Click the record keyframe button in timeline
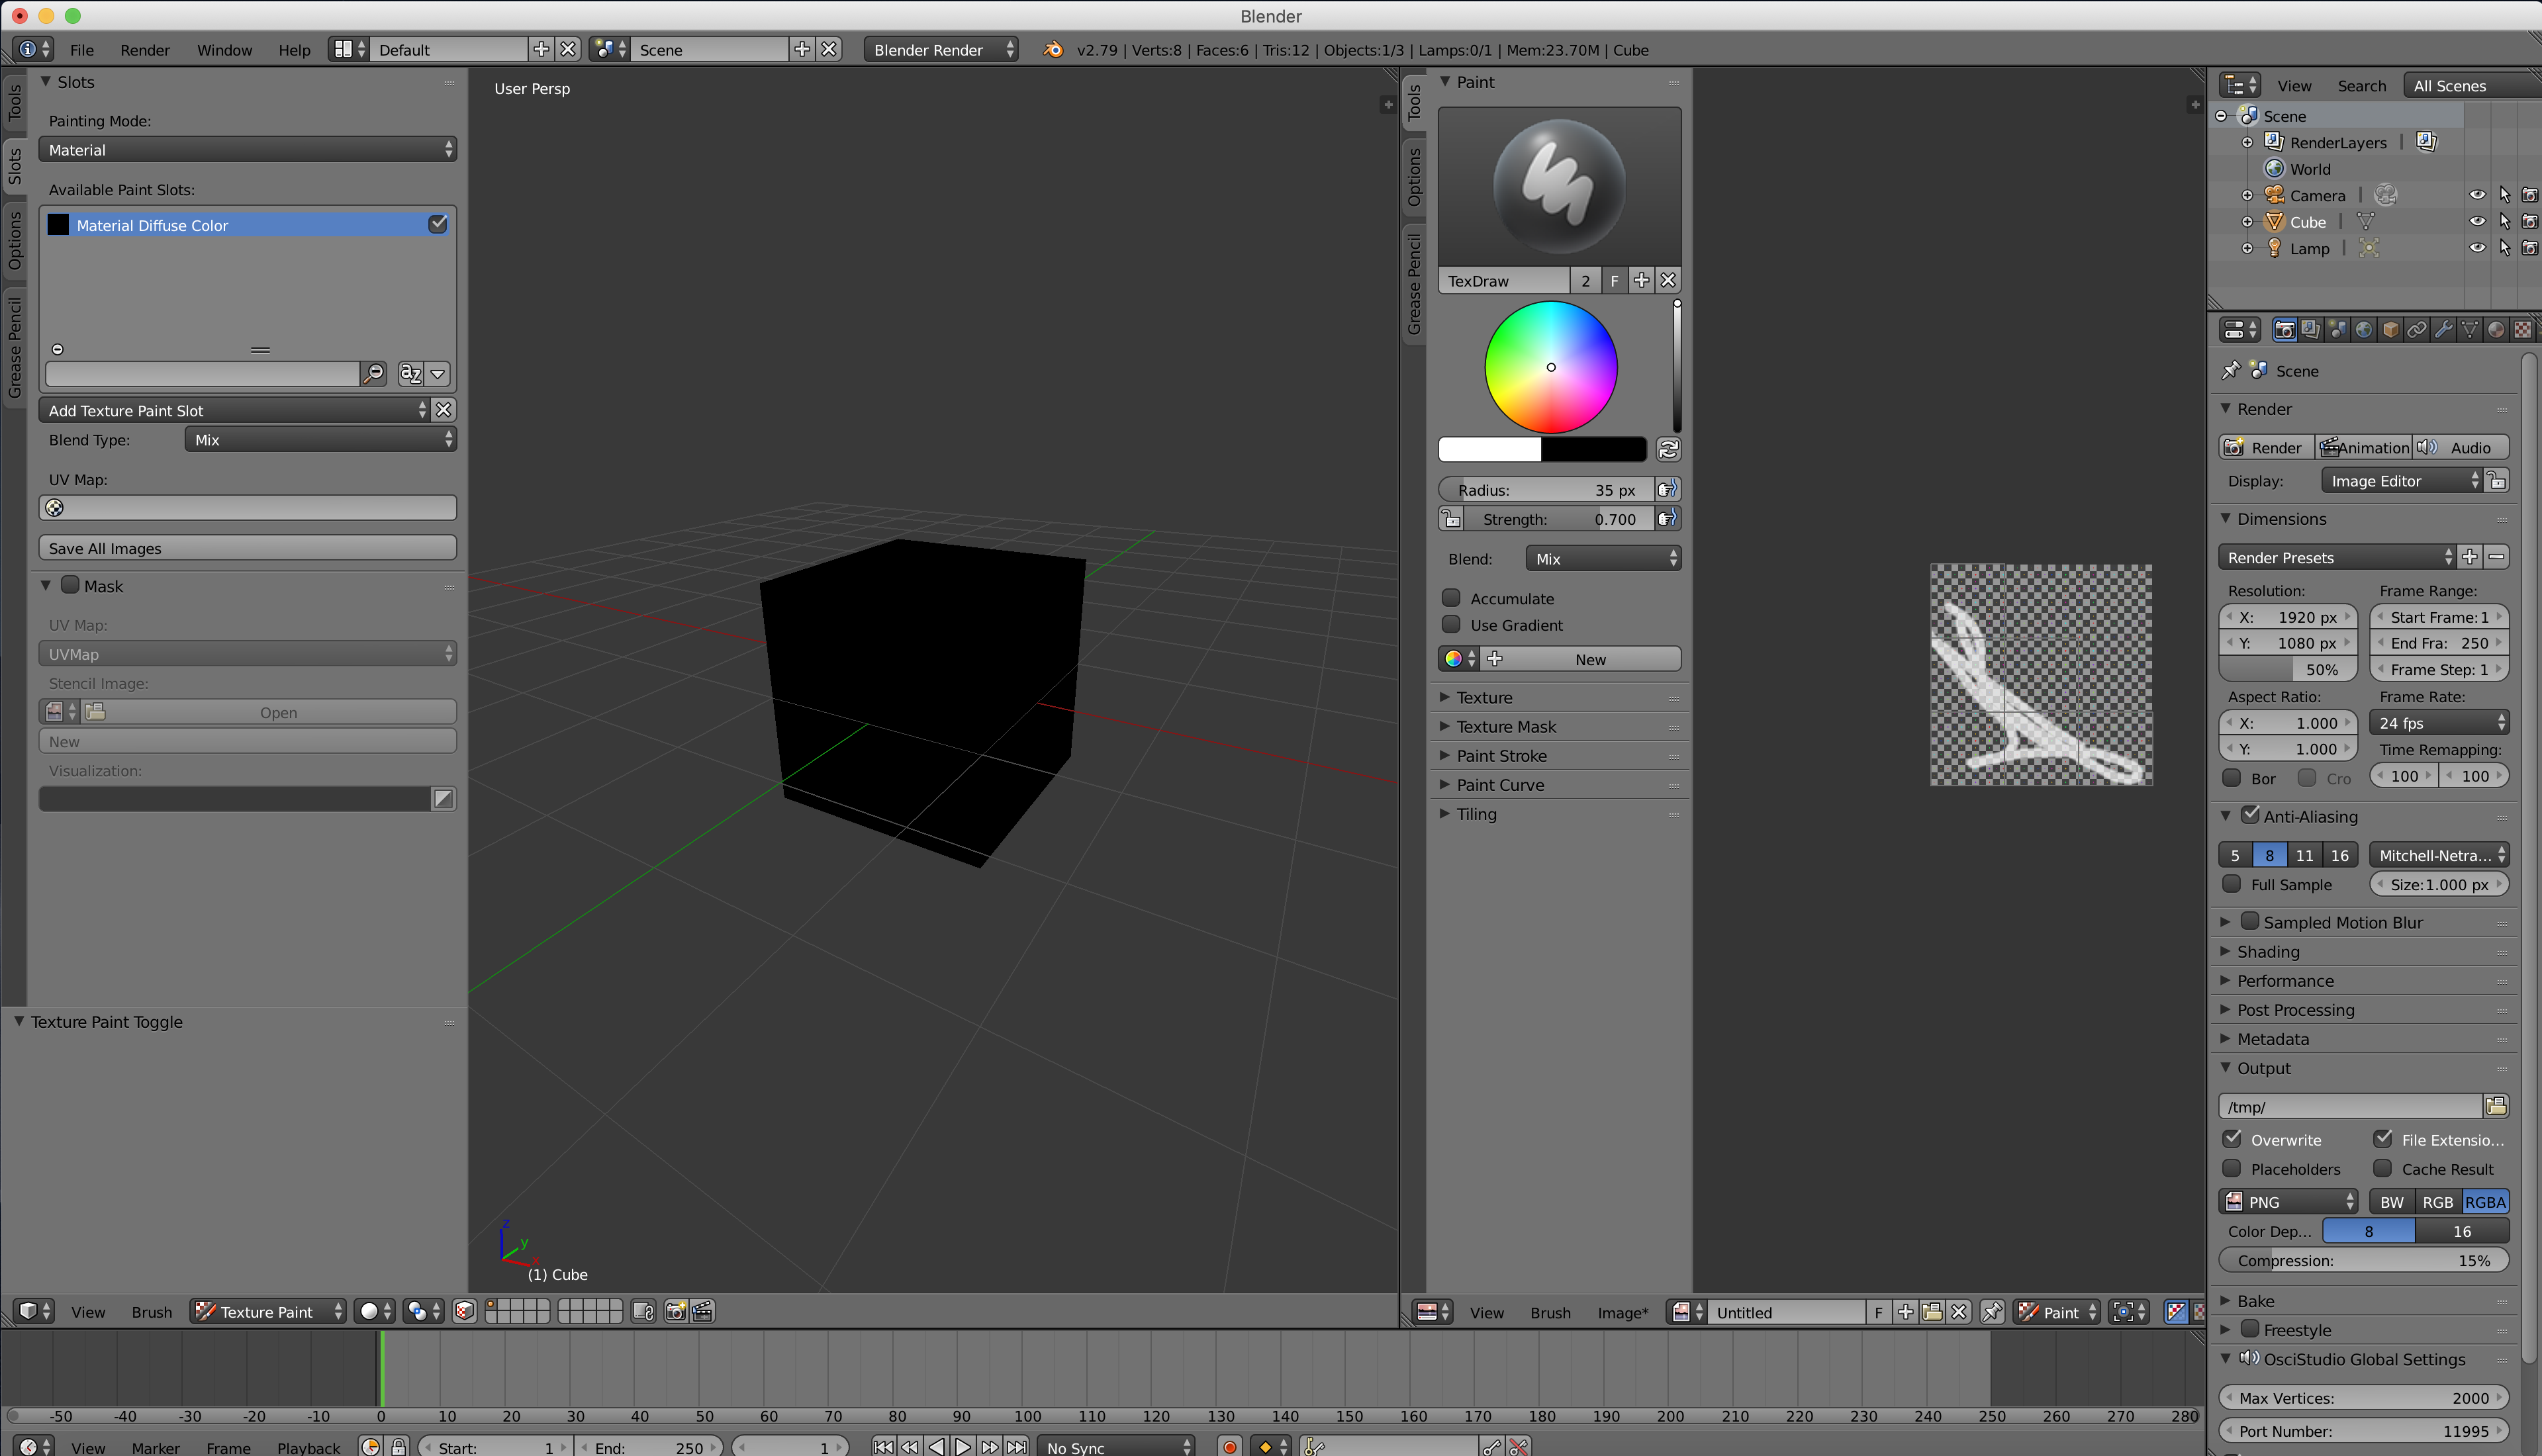The height and width of the screenshot is (1456, 2542). [x=1230, y=1446]
